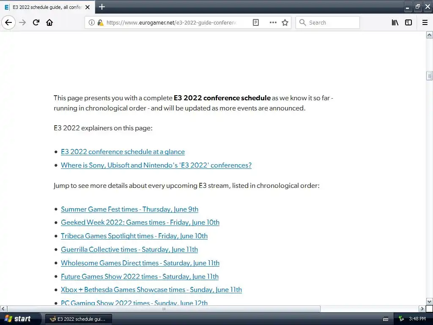Click bold text E3 2022 conference schedule
Viewport: 433px width, 325px height.
222,98
